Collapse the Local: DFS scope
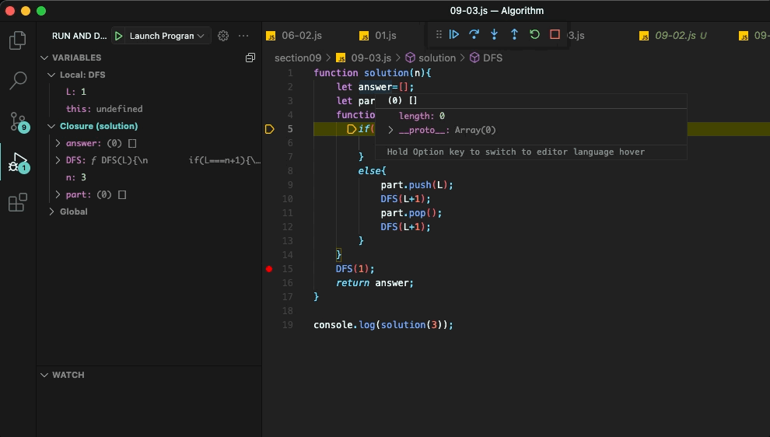The height and width of the screenshot is (437, 770). click(x=51, y=75)
